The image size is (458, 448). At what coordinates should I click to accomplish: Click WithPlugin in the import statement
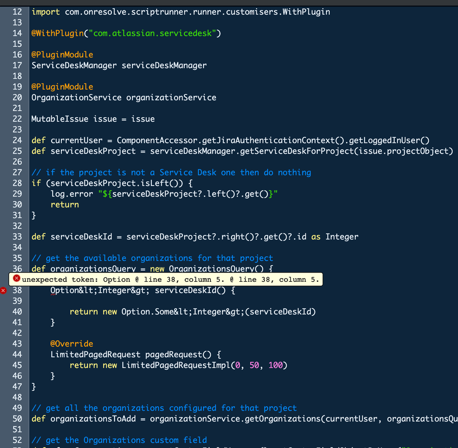(306, 12)
